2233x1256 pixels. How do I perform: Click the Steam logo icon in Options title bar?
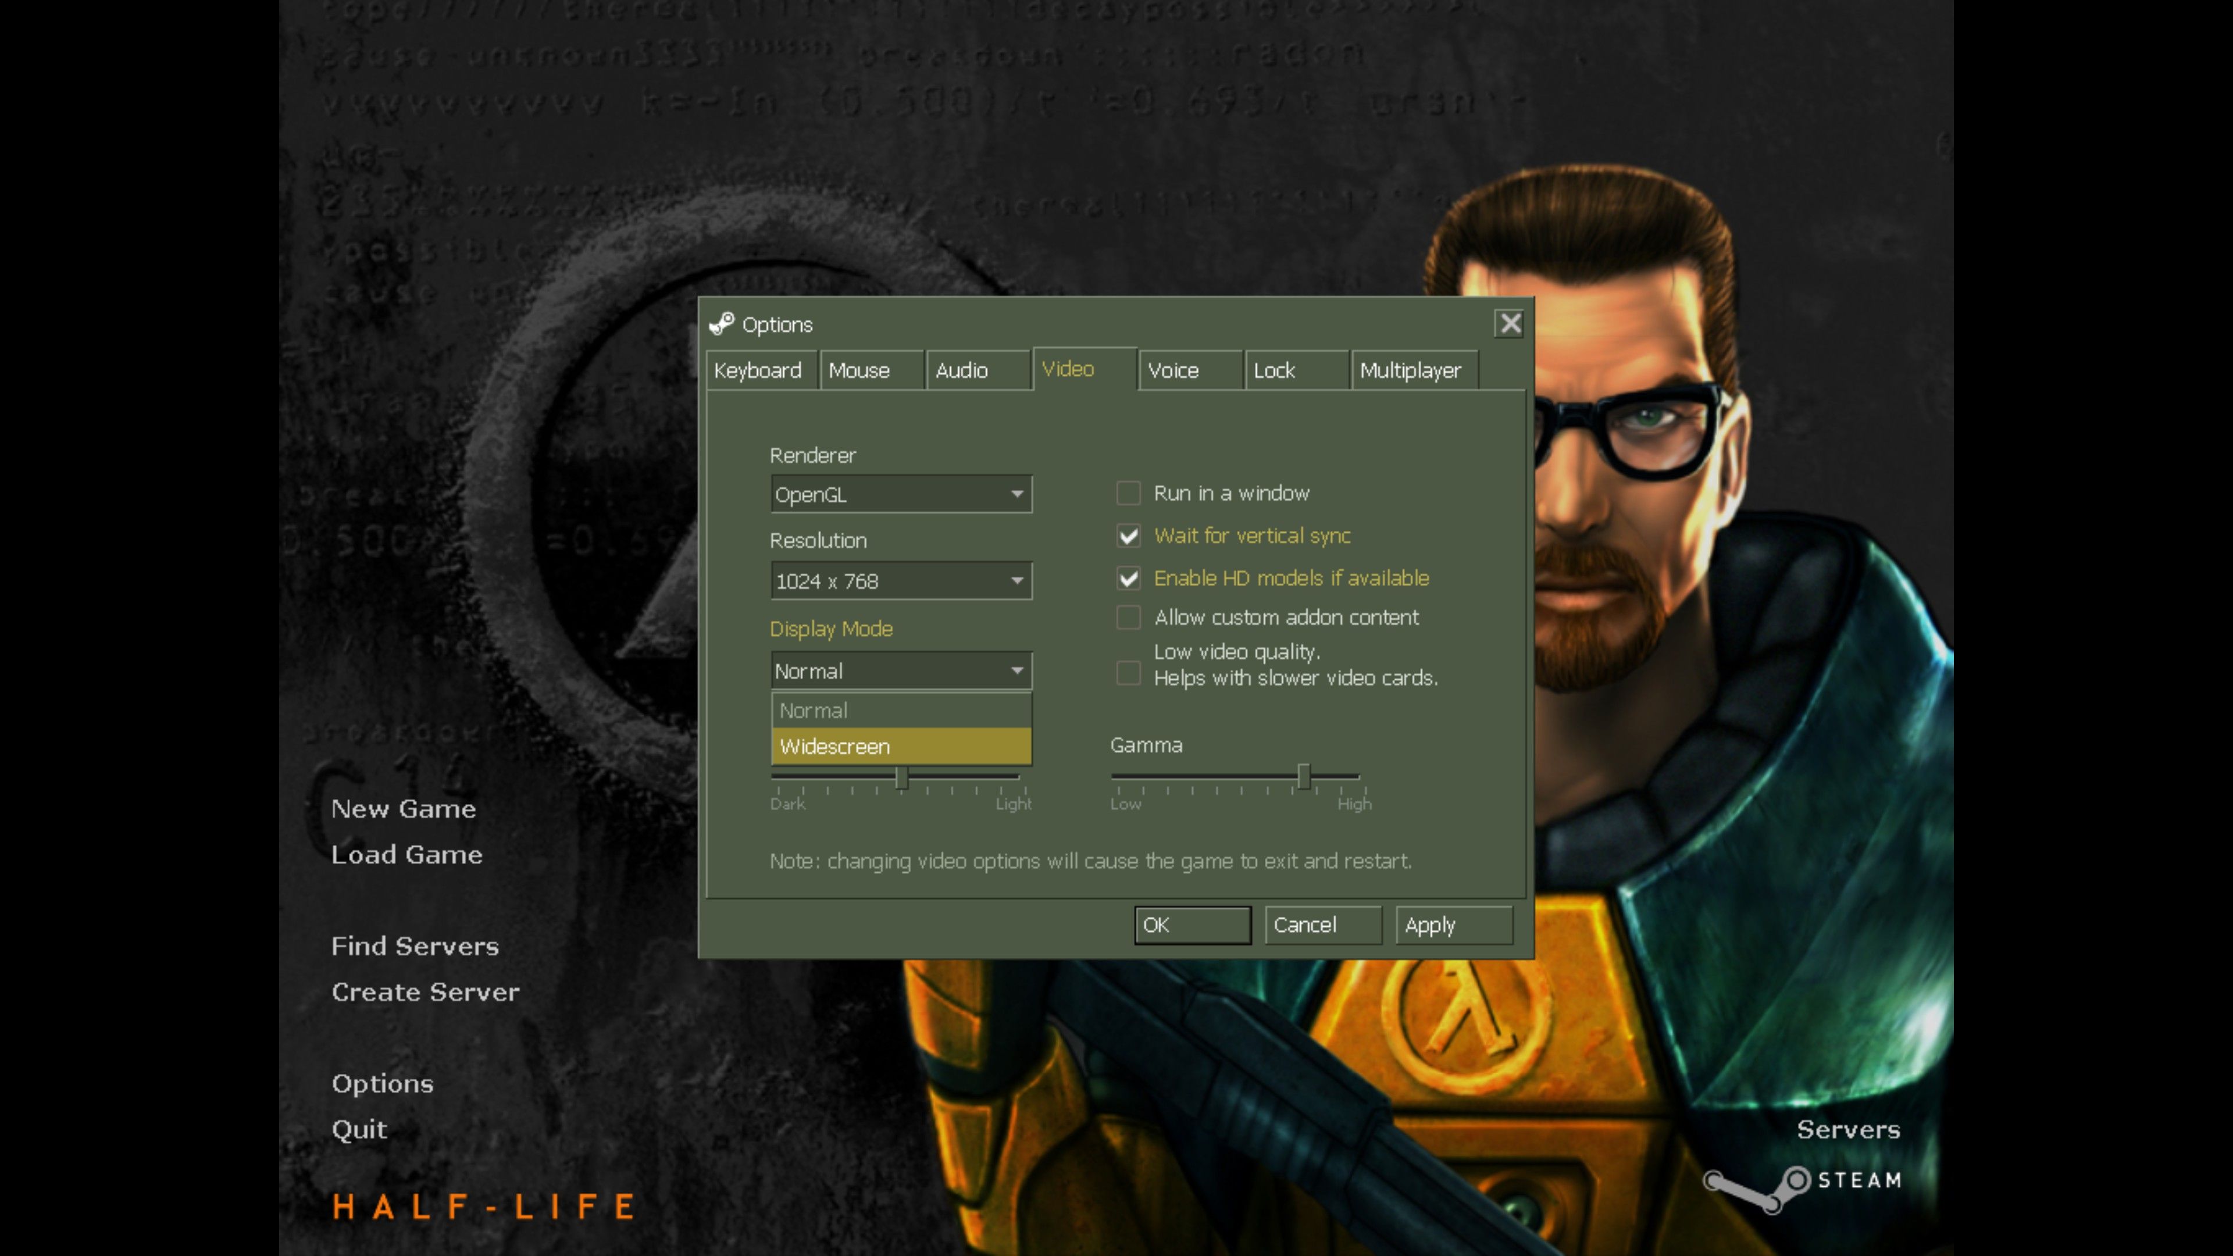721,324
